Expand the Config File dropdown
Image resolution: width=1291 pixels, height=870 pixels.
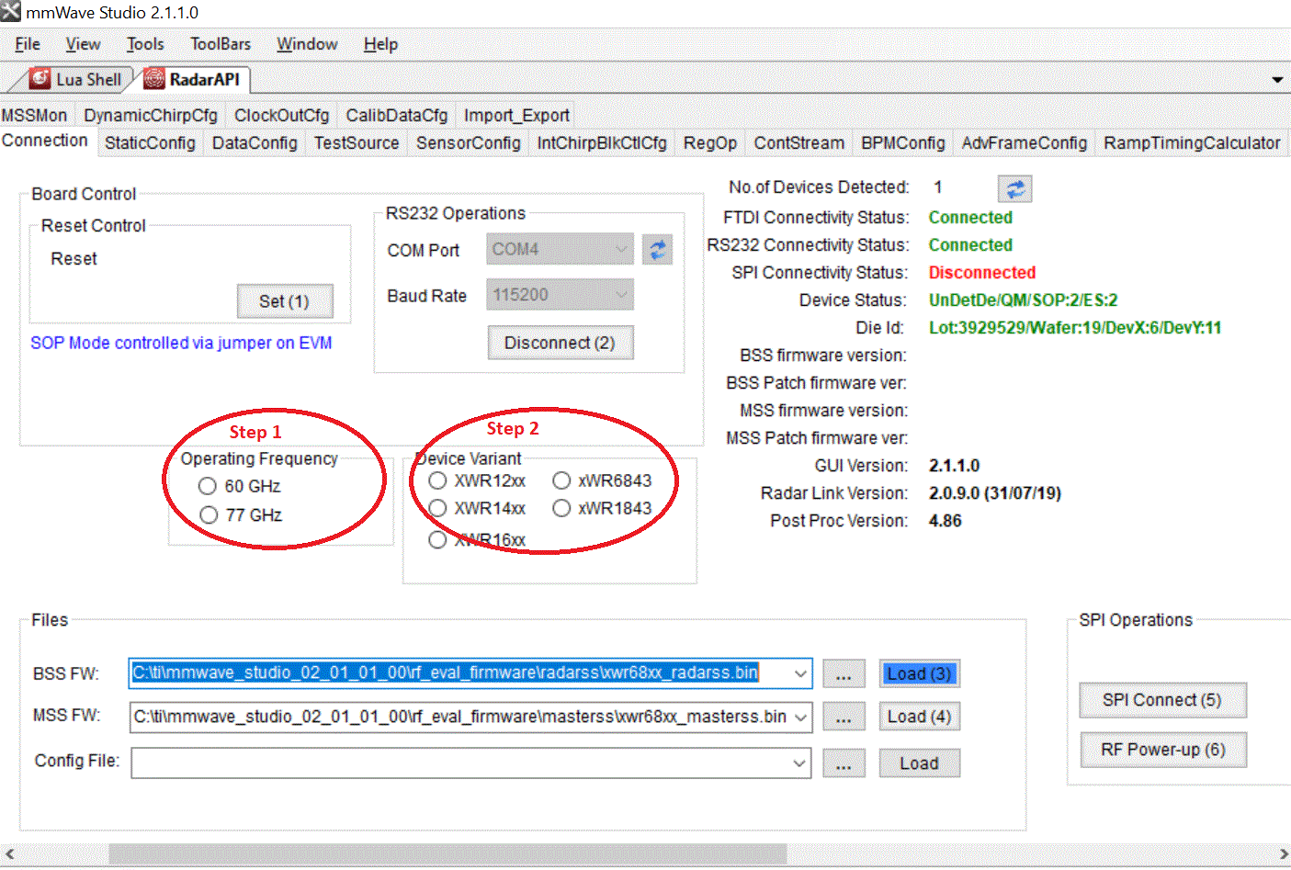(x=800, y=763)
